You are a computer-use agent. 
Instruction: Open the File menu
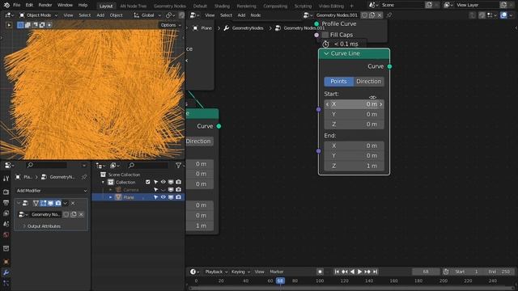pyautogui.click(x=16, y=5)
